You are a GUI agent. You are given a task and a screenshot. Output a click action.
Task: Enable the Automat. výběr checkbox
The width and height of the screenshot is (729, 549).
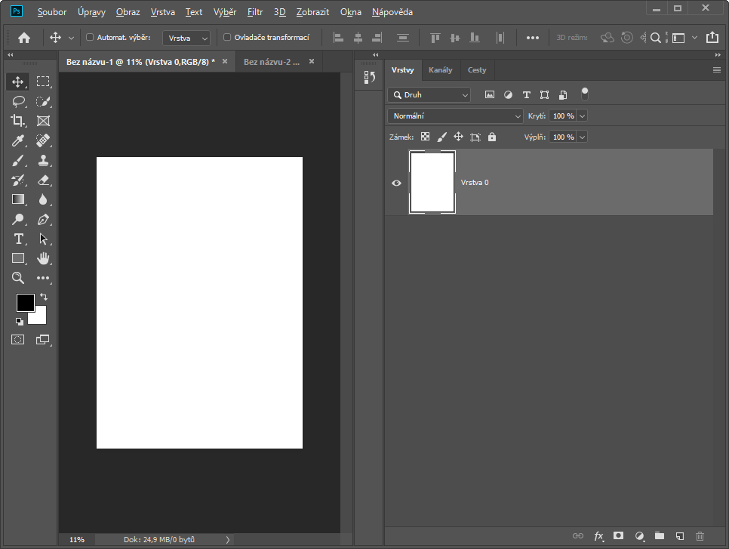coord(91,37)
